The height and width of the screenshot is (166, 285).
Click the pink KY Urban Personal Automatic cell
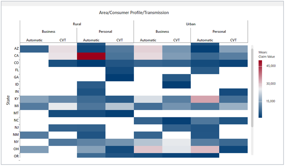pyautogui.click(x=205, y=99)
